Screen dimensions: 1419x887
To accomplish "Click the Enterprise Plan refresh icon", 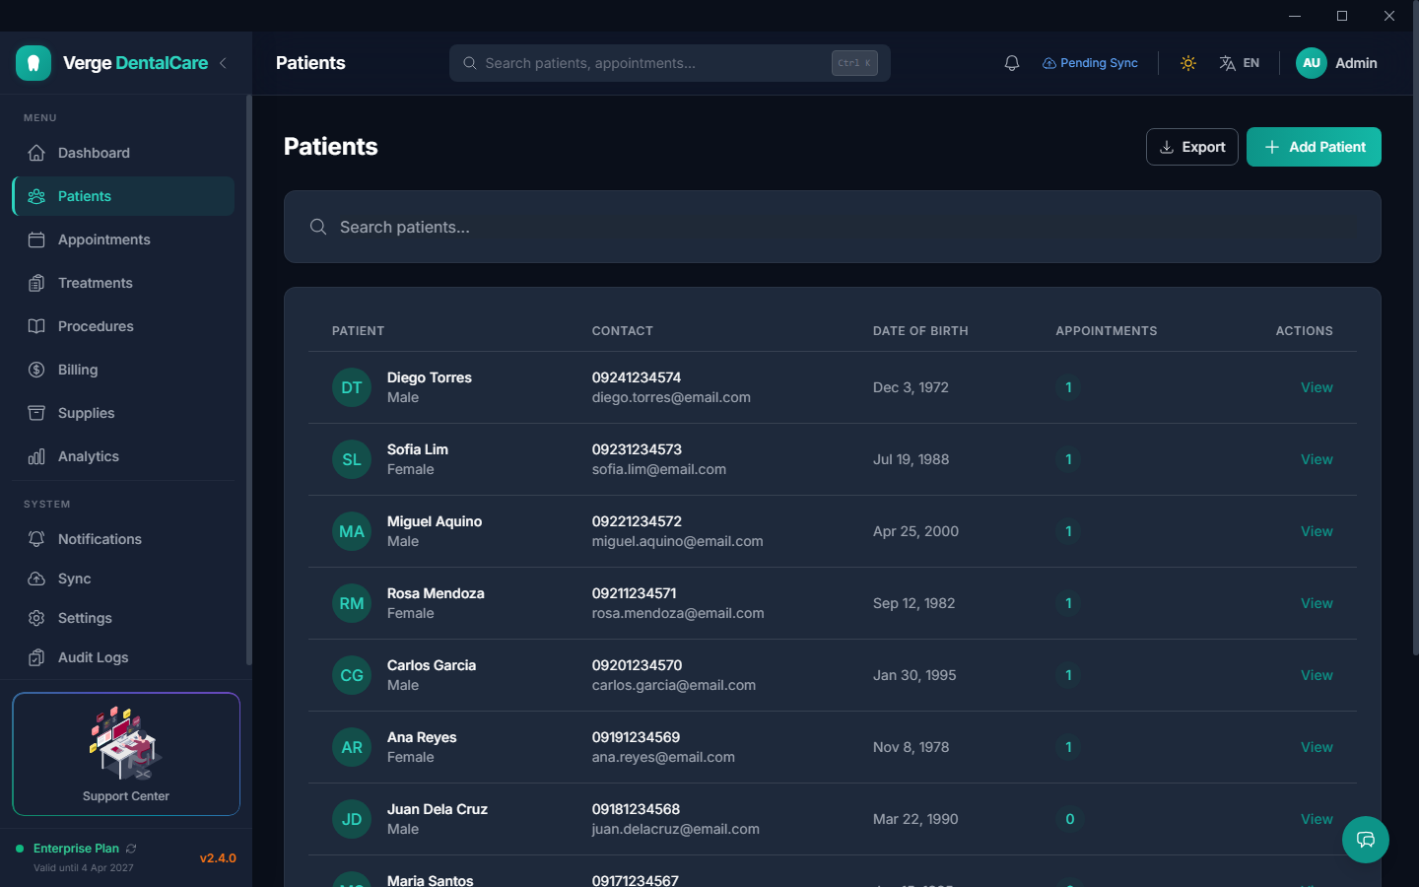I will [131, 849].
